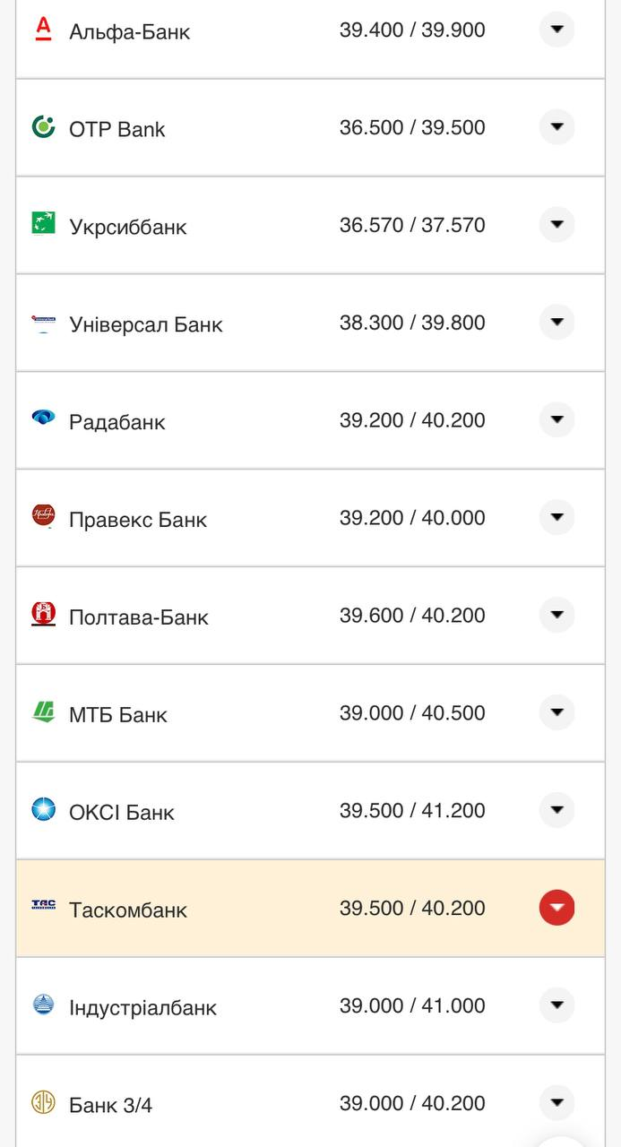This screenshot has height=1147, width=621.
Task: Click the OTP Bank green logo
Action: click(x=43, y=127)
